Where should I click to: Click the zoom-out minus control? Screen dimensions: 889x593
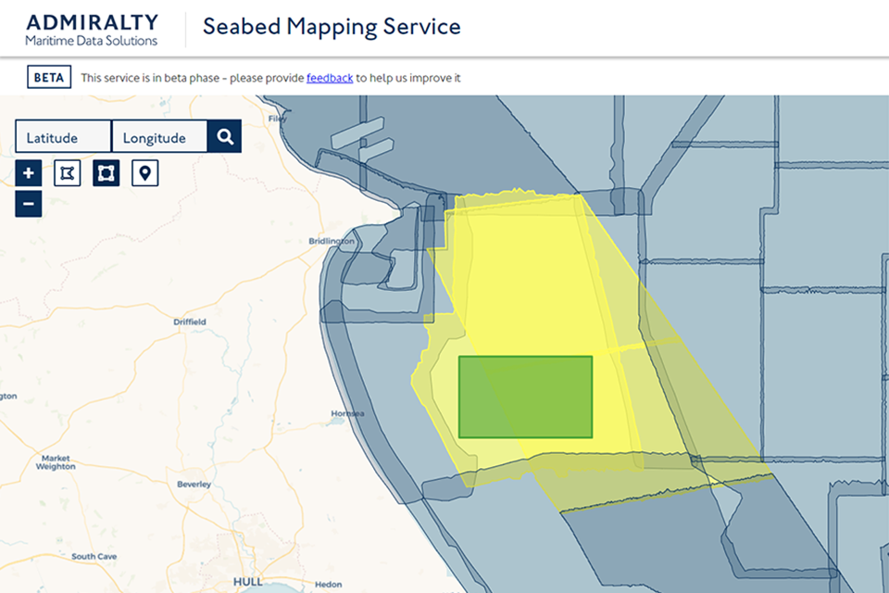pyautogui.click(x=28, y=203)
